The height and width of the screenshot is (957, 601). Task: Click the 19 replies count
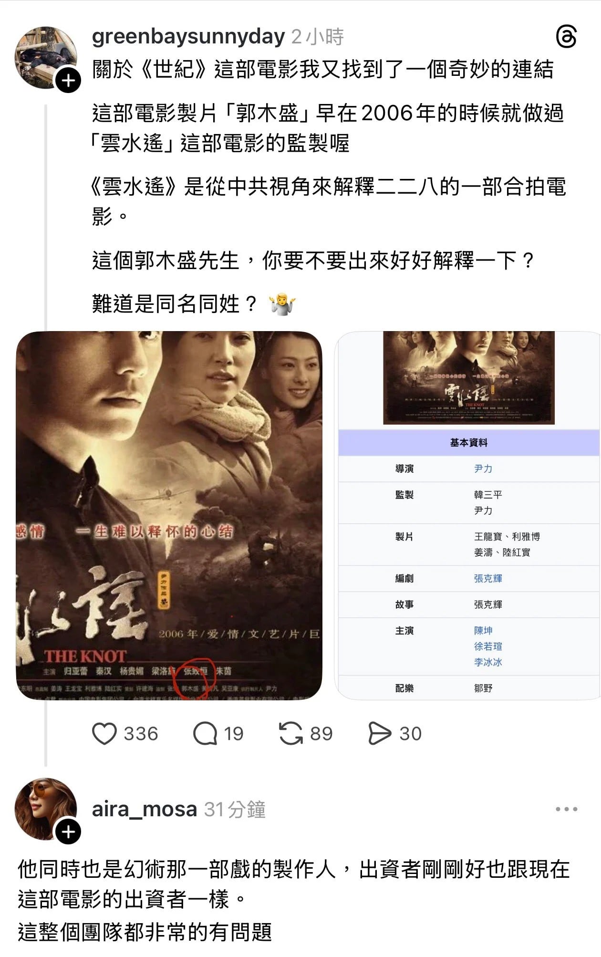(234, 734)
